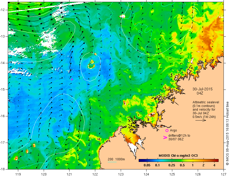Click the 'Argo' legend label

(x=173, y=130)
